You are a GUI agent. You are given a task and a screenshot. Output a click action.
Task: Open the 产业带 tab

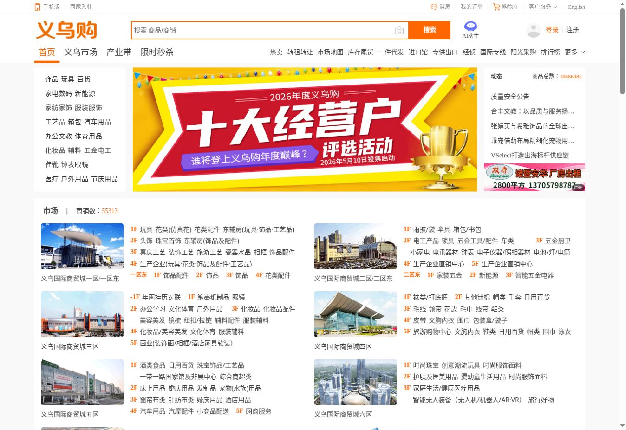click(x=119, y=52)
